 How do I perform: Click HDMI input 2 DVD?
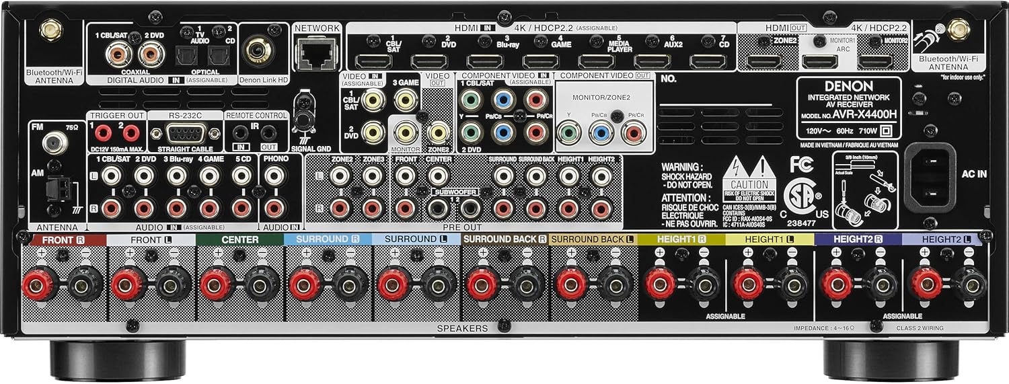pos(430,63)
